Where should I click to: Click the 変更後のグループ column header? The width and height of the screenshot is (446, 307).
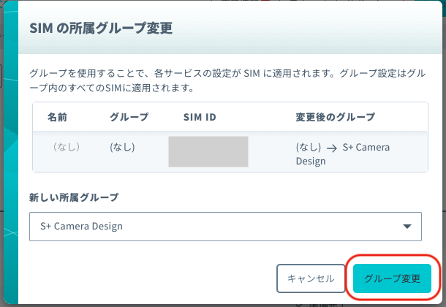point(336,117)
